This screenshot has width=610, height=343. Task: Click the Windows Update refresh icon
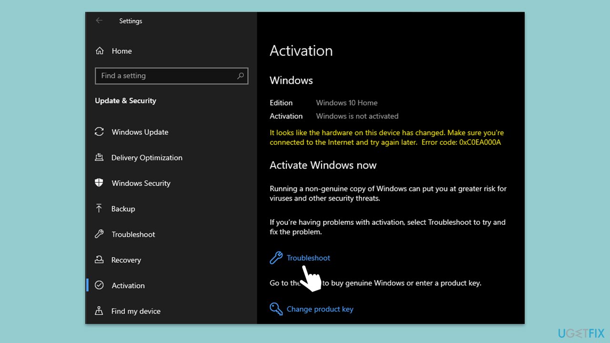(99, 132)
